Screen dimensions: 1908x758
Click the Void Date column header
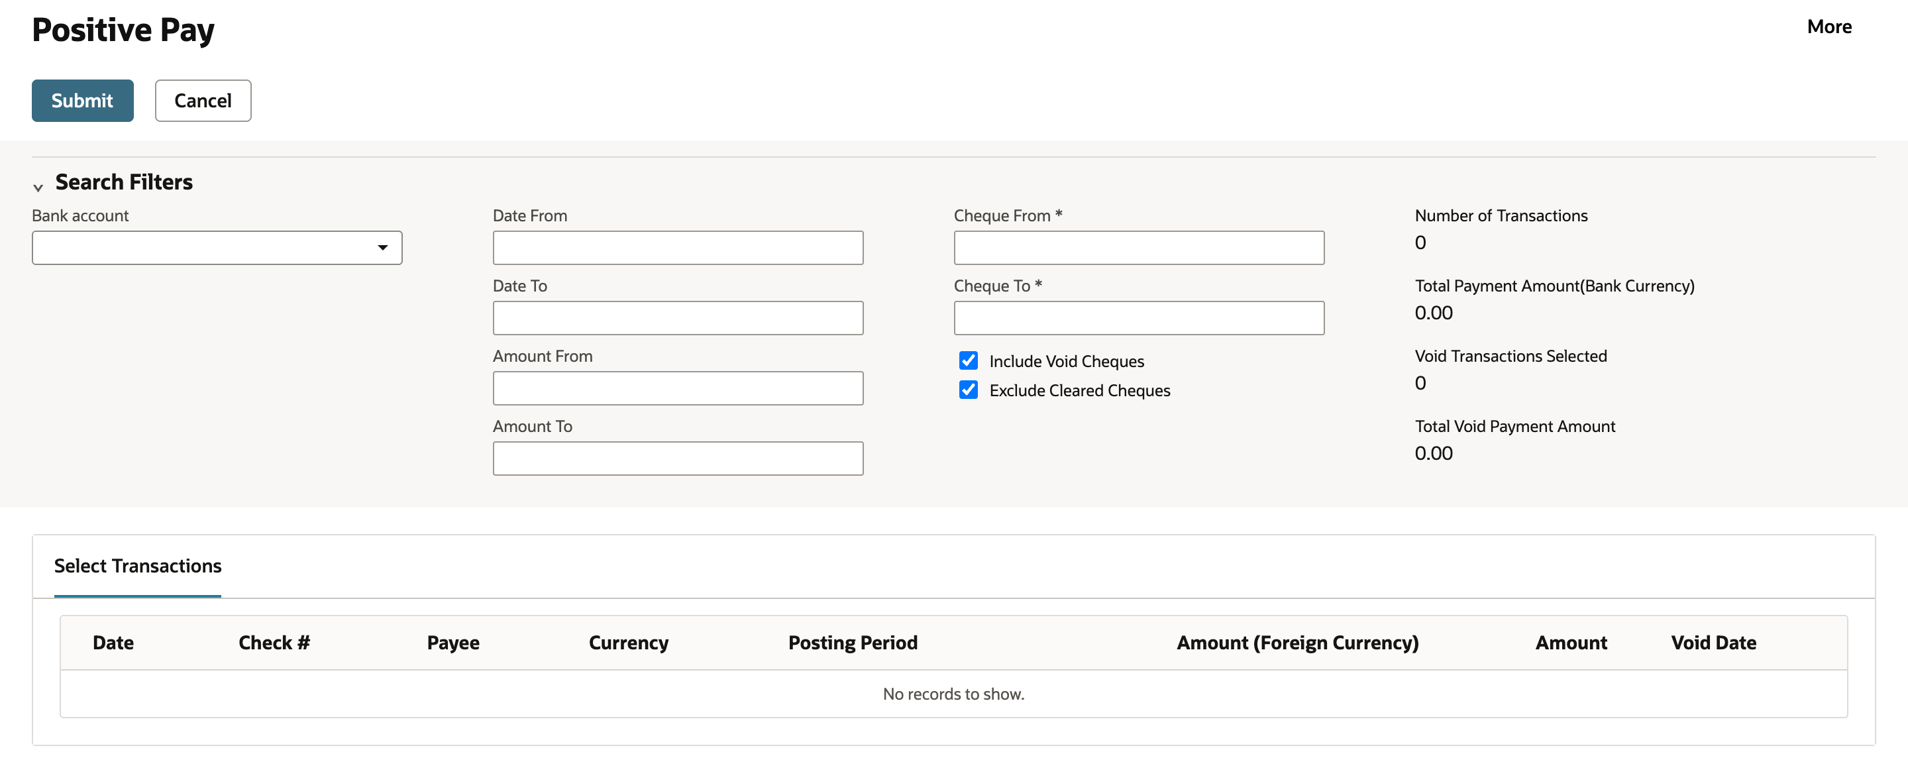coord(1713,643)
